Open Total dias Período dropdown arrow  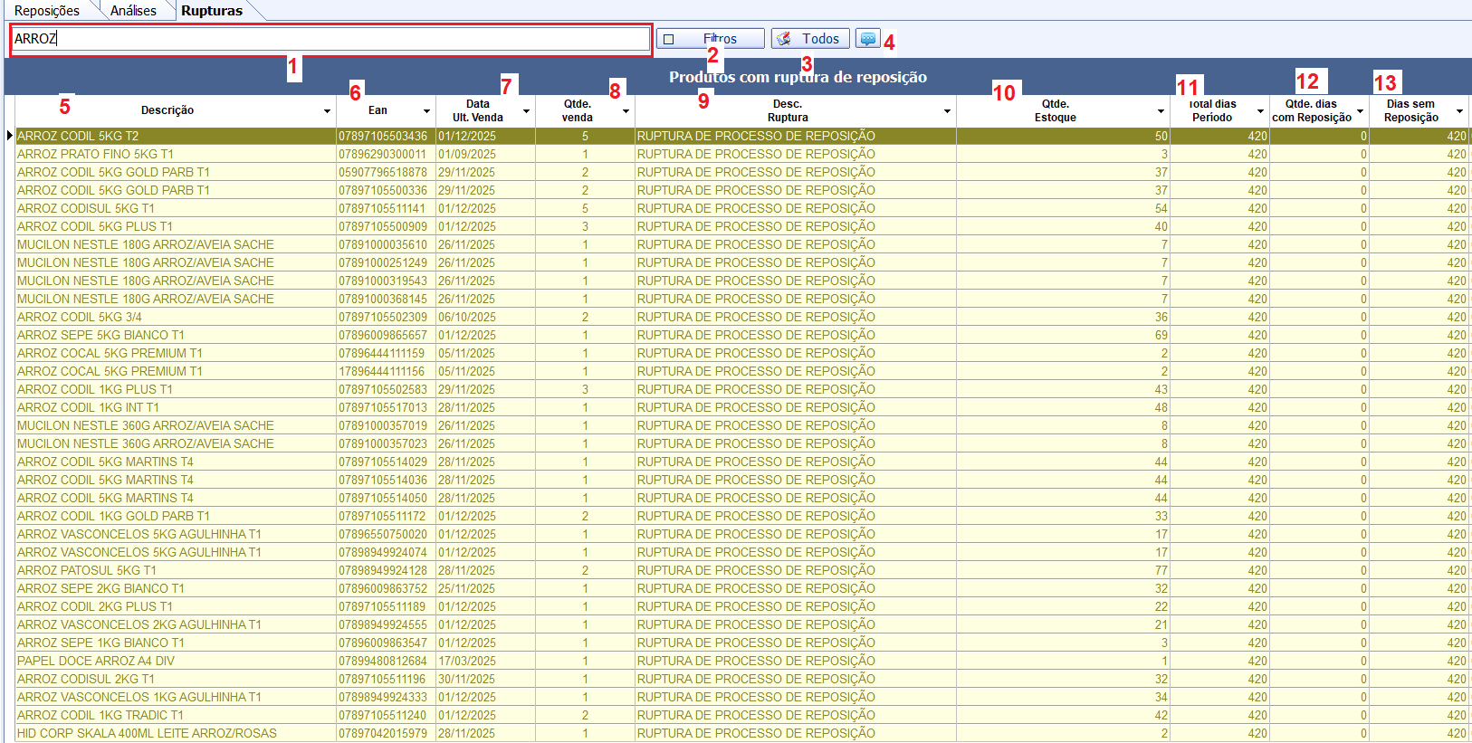tap(1260, 111)
